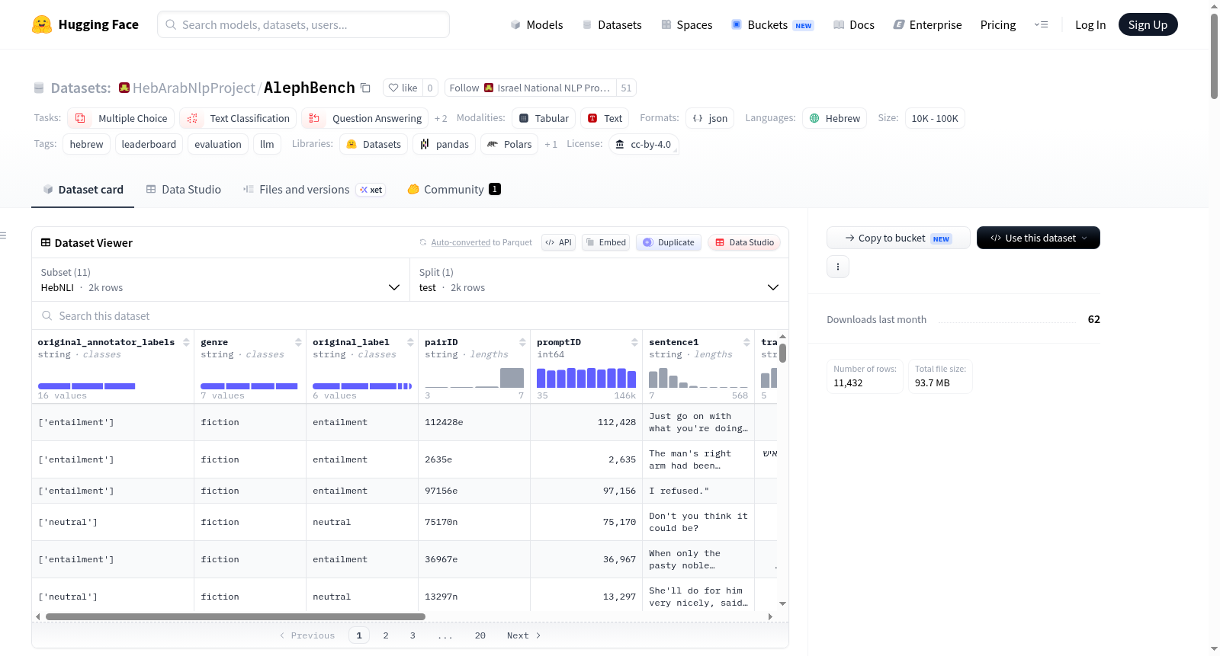Expand the Split test dropdown
Viewport: 1220px width, 656px height.
point(599,280)
